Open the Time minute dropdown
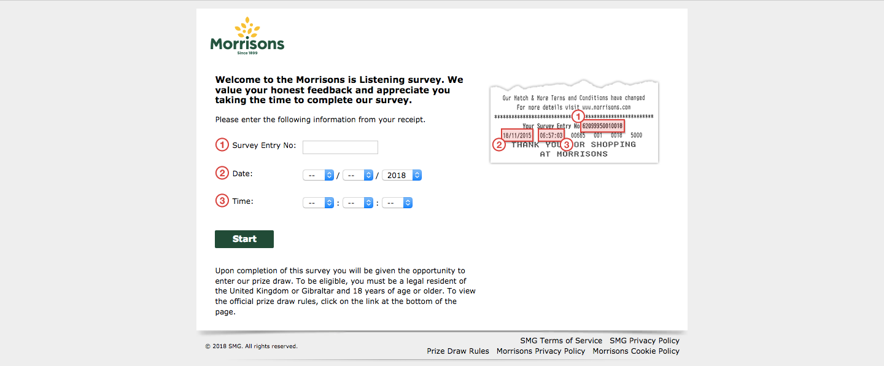The width and height of the screenshot is (884, 366). point(358,203)
